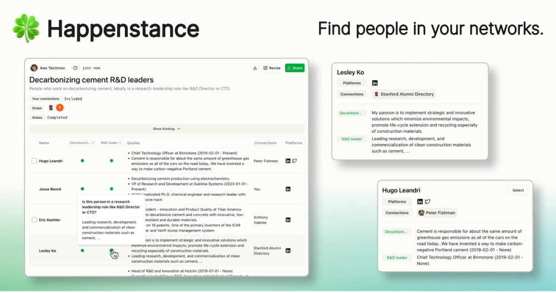Sort by the R&D leader column
This screenshot has height=293, width=556.
[111, 143]
